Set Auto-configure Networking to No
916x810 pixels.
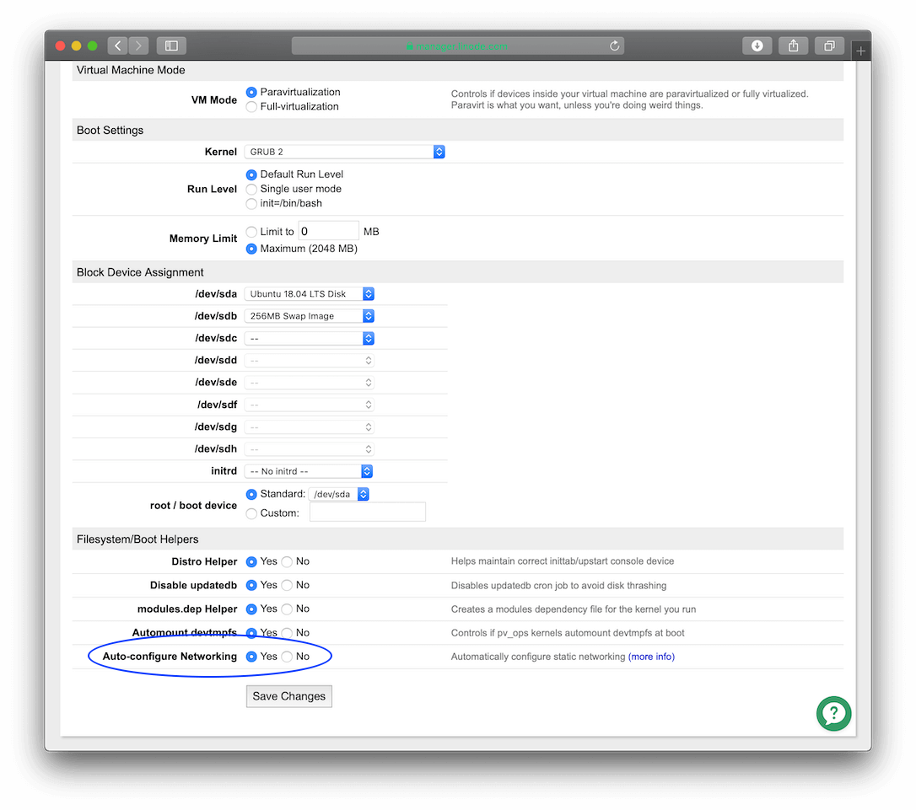(x=287, y=657)
